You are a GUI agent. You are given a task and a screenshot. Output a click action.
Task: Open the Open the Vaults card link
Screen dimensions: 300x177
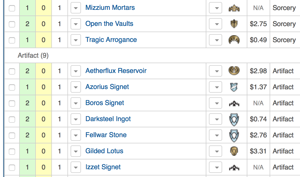(109, 24)
